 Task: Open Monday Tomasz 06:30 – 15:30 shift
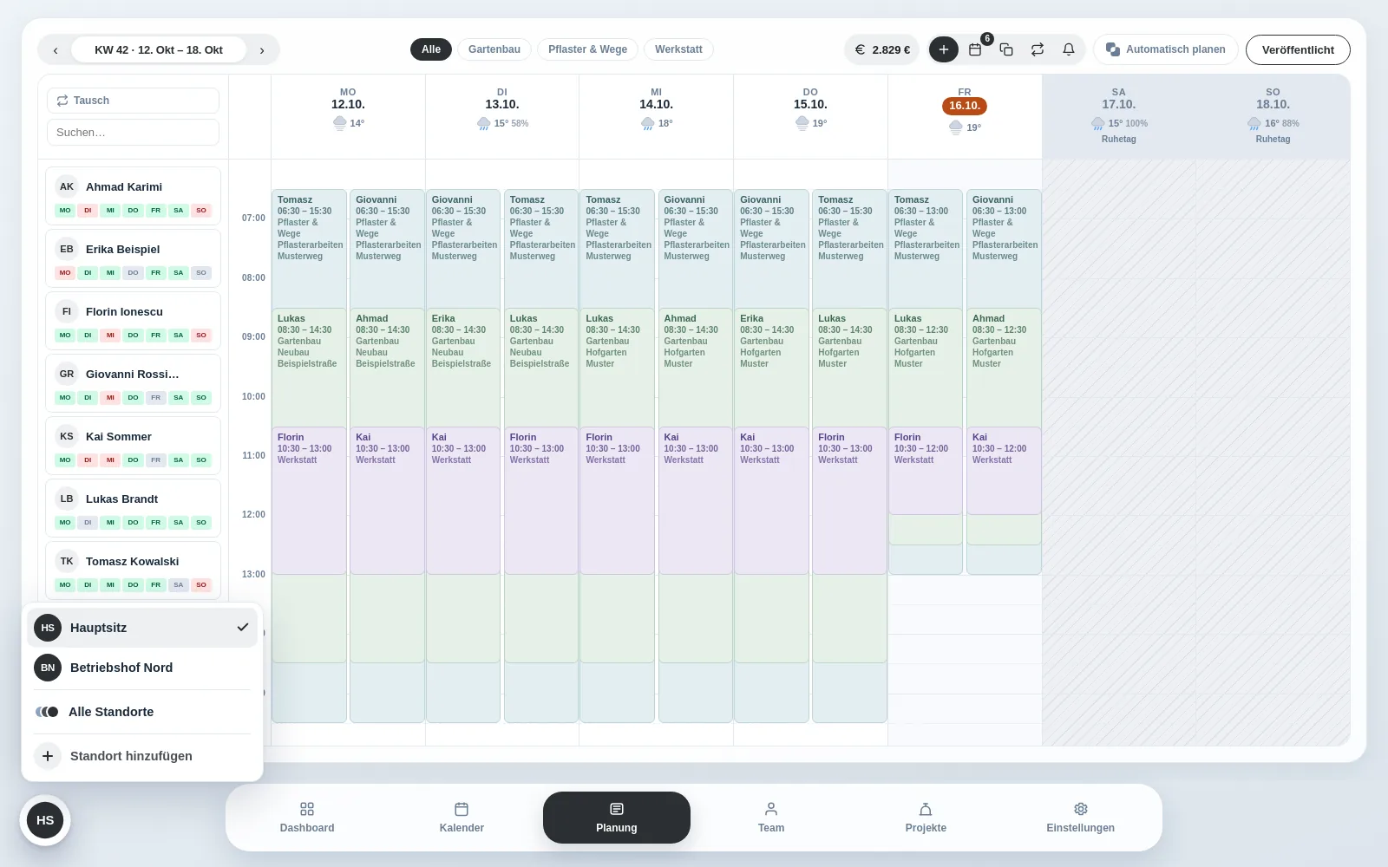pyautogui.click(x=309, y=249)
